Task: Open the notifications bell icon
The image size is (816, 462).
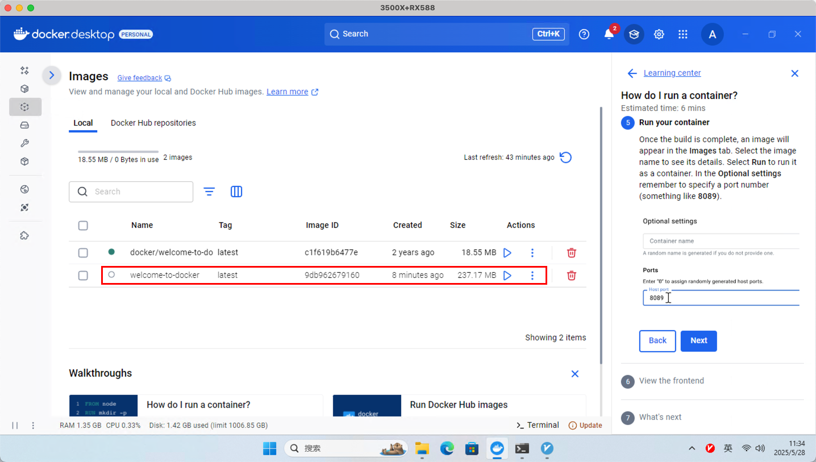Action: click(x=609, y=34)
